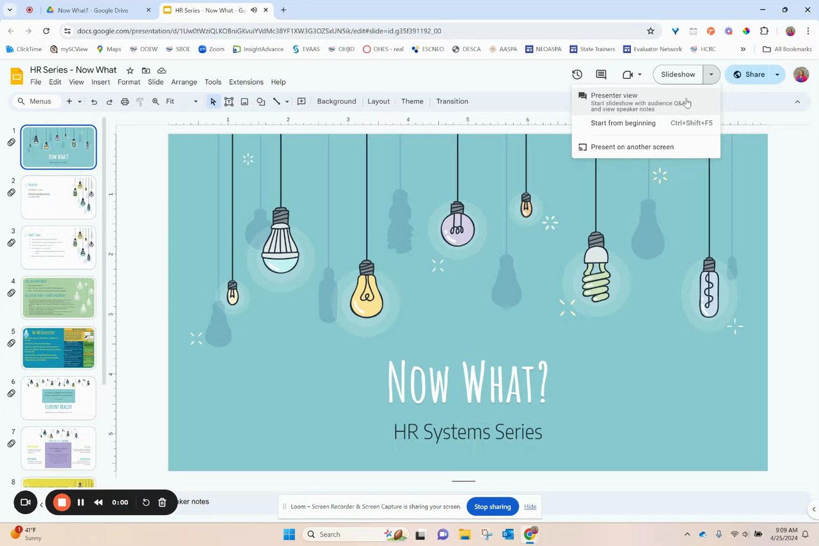Pause the Loom recording
Viewport: 819px width, 546px height.
[81, 502]
